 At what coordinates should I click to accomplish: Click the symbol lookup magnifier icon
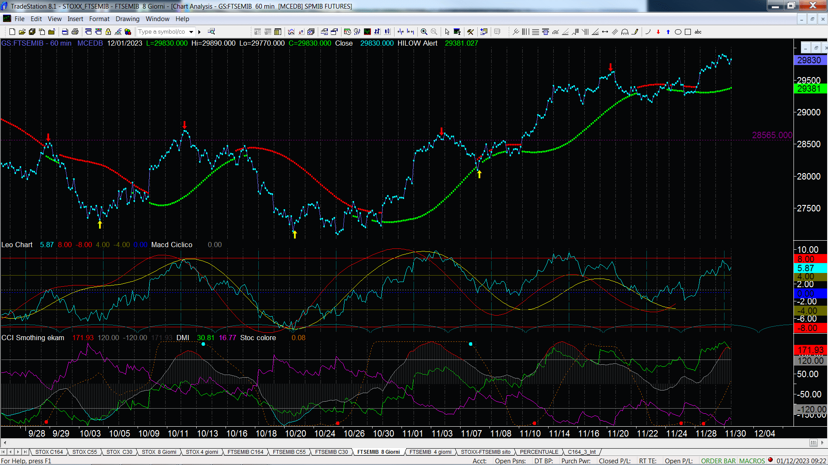point(211,32)
